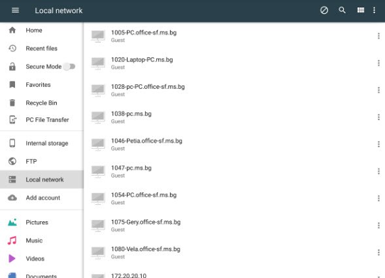Click the 1038-pc.ms.bg computer thumbnail
Image resolution: width=385 pixels, height=278 pixels.
[x=98, y=117]
